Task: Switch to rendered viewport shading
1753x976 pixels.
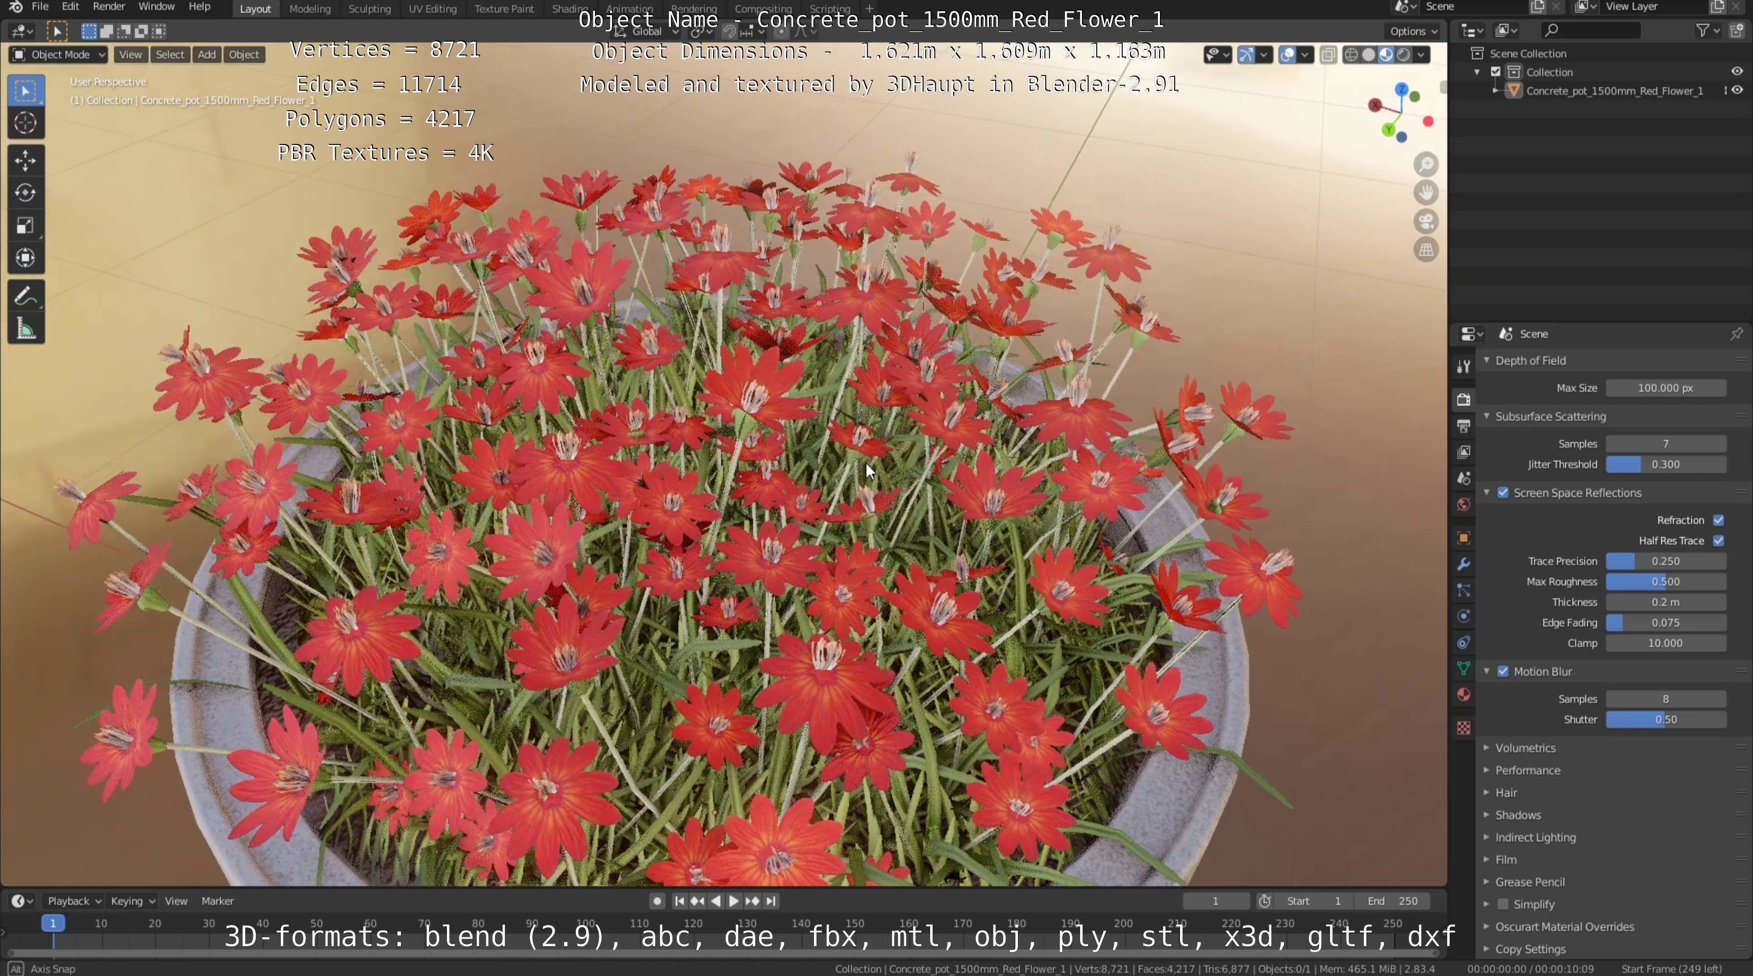Action: [x=1403, y=55]
